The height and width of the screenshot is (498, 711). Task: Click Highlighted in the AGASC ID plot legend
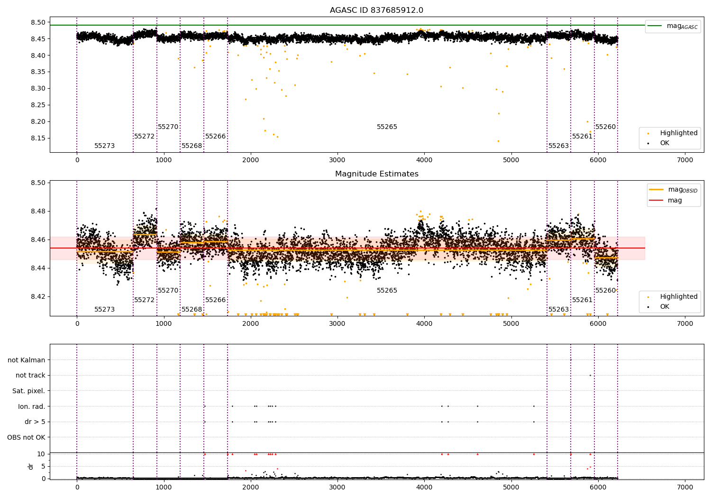[679, 133]
